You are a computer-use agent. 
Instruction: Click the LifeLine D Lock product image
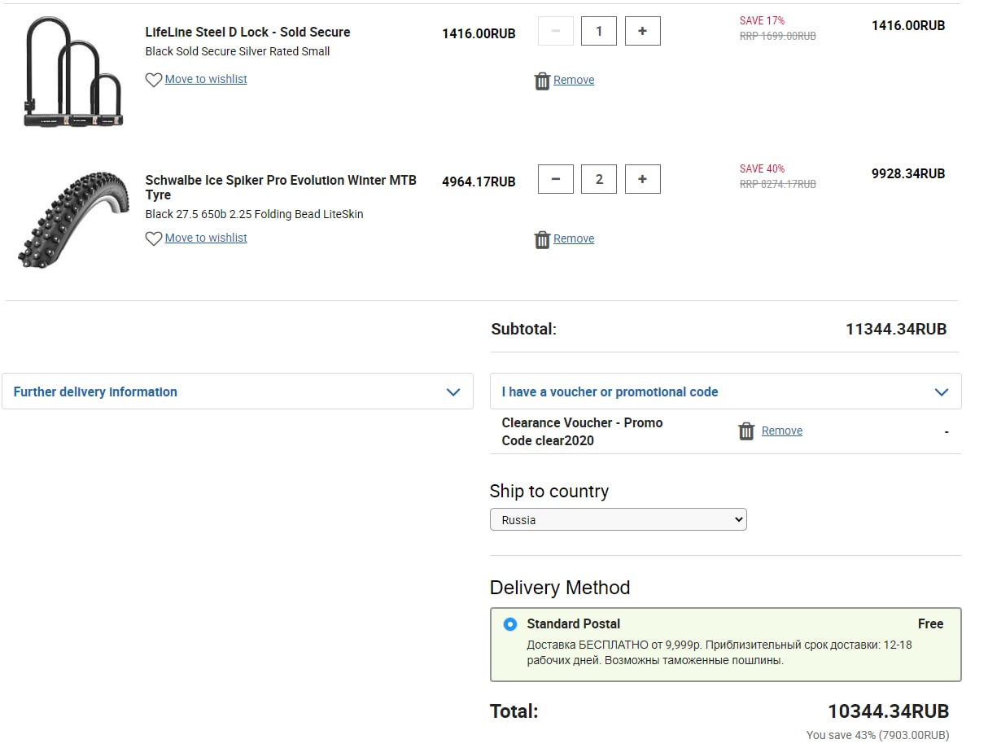click(74, 72)
